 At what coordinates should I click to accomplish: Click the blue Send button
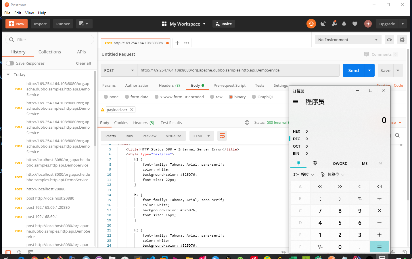pyautogui.click(x=354, y=70)
